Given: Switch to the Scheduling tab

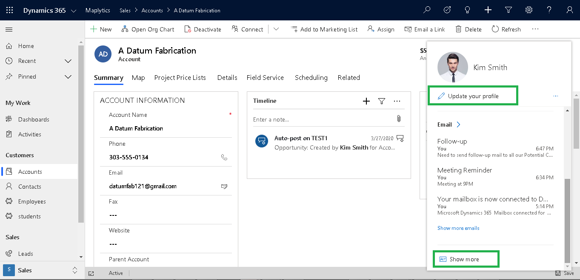Looking at the screenshot, I should (311, 77).
